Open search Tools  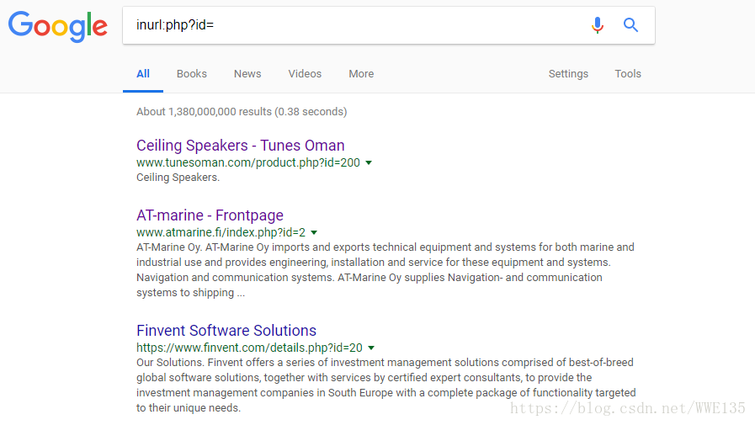click(628, 74)
